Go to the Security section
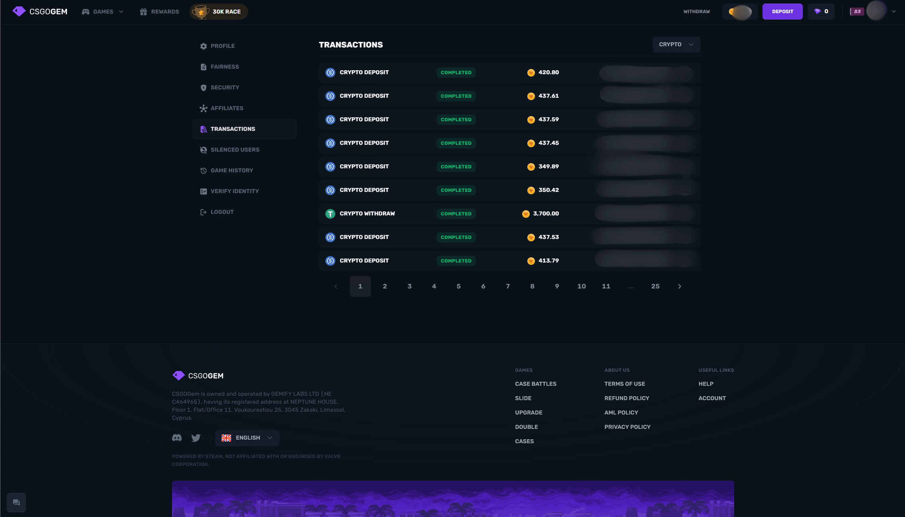Screen dimensions: 905x517 point(244,87)
